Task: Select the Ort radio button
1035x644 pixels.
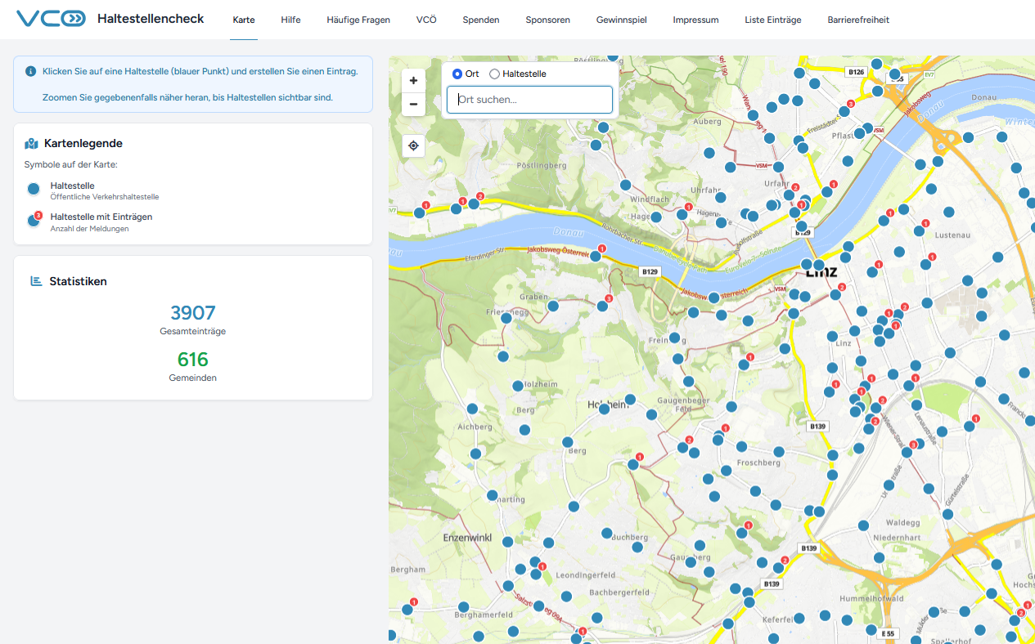Action: [x=457, y=74]
